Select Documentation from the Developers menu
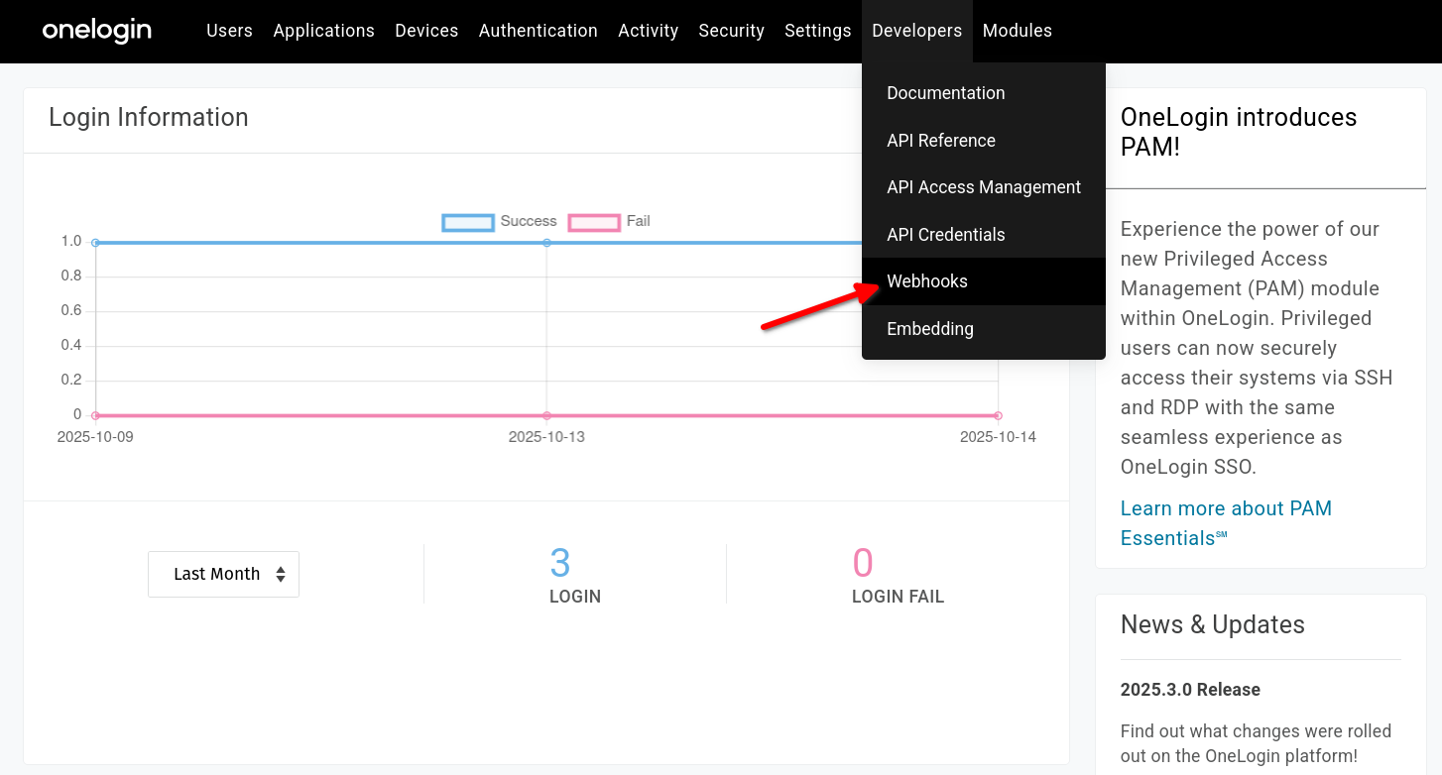This screenshot has height=775, width=1442. click(945, 93)
